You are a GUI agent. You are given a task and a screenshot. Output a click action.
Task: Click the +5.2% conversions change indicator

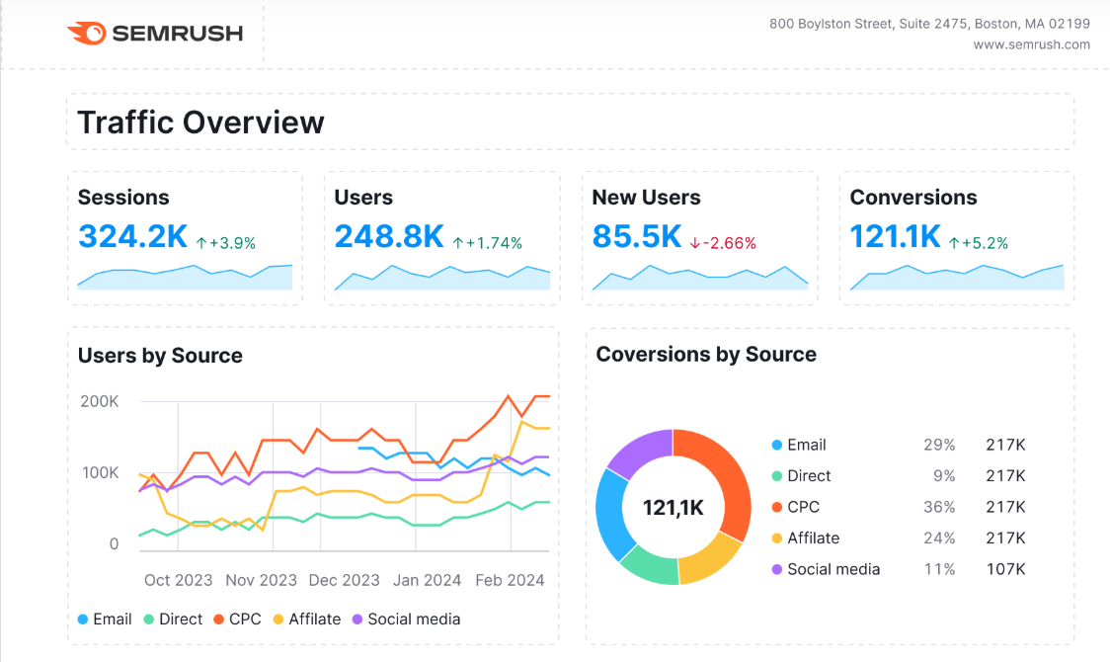tap(979, 243)
